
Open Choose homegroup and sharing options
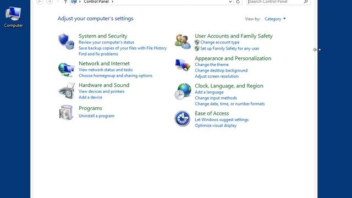coord(116,75)
